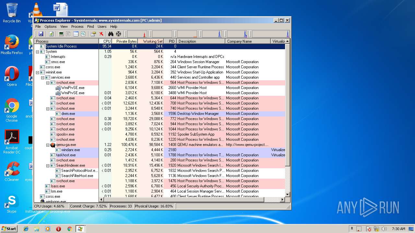415x233 pixels.
Task: Open the Options menu
Action: tap(50, 27)
